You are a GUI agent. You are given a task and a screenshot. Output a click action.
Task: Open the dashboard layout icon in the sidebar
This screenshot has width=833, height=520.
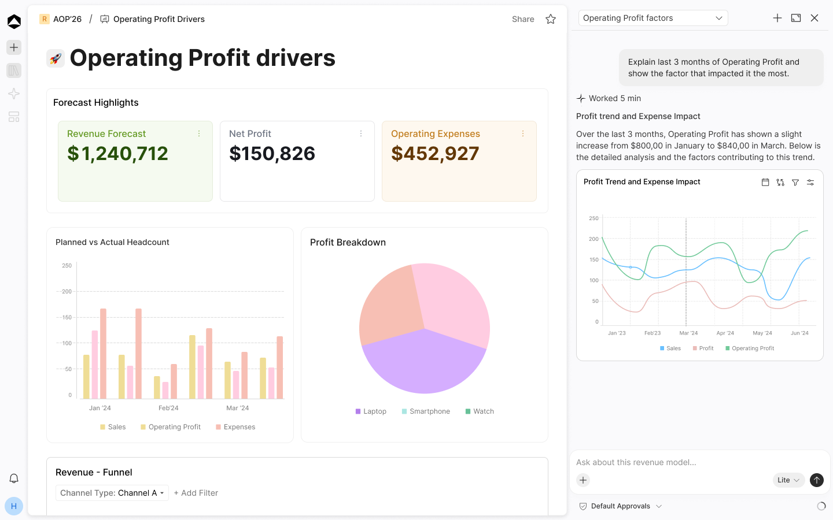[x=14, y=117]
